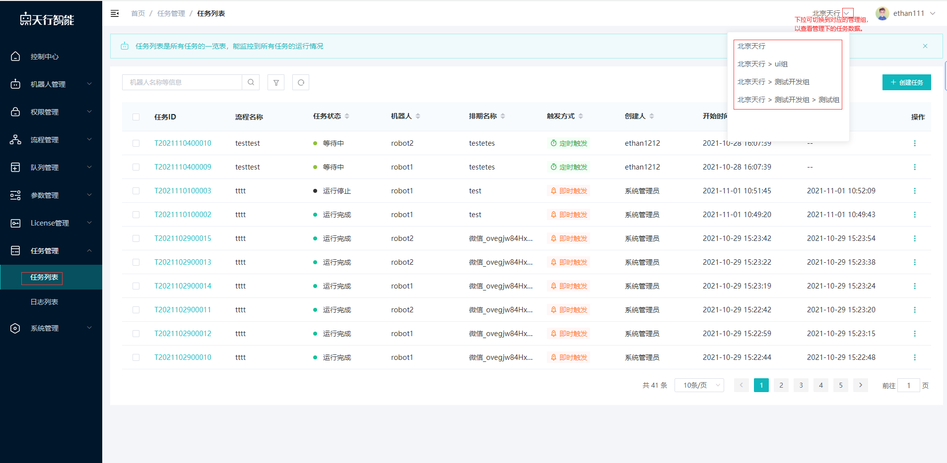Open task link T2021102900012
This screenshot has width=947, height=463.
(x=183, y=334)
